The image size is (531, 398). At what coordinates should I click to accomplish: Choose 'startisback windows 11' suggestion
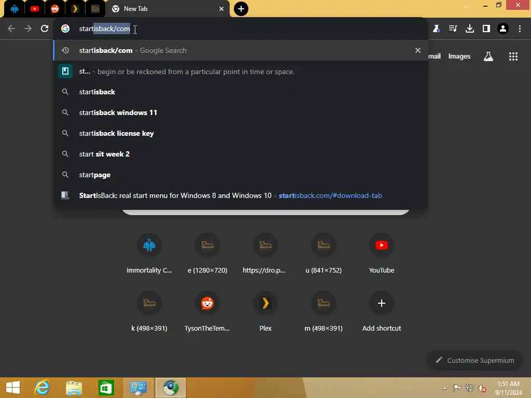(241, 112)
